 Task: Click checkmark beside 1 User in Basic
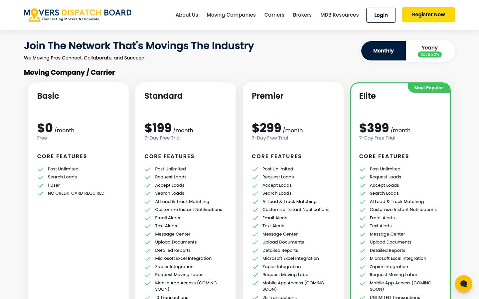tap(41, 185)
